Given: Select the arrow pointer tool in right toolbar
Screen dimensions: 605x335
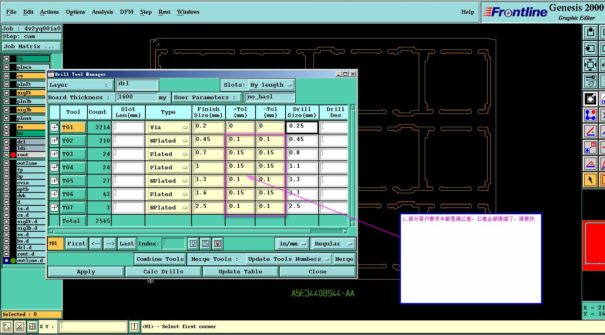Looking at the screenshot, I should click(x=590, y=179).
